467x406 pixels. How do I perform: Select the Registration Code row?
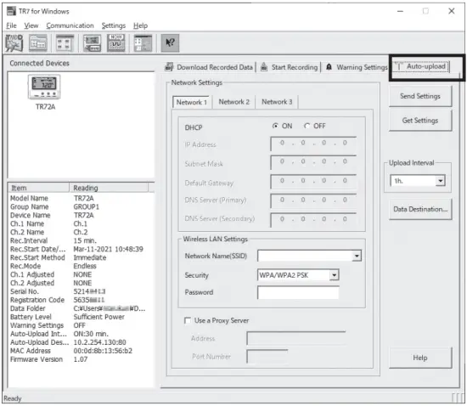(81, 300)
